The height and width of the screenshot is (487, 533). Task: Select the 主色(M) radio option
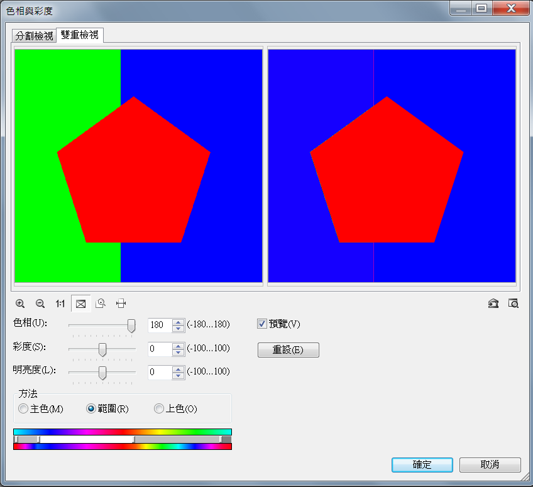(x=23, y=408)
